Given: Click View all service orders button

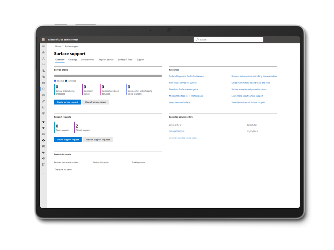Looking at the screenshot, I should [x=96, y=102].
